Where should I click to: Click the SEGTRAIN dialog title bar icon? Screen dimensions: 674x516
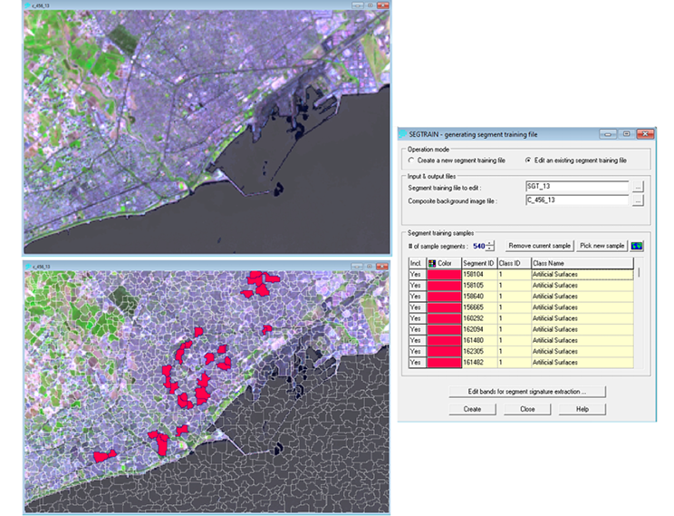coord(403,133)
